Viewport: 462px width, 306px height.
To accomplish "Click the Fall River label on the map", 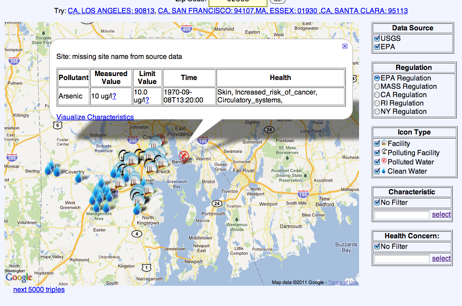I will (x=243, y=171).
